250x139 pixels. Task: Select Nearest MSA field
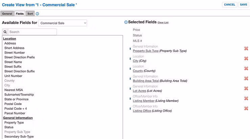(x=14, y=90)
